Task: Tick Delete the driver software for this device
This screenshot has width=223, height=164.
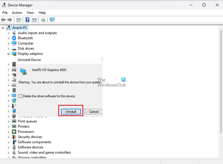Action: [20, 96]
